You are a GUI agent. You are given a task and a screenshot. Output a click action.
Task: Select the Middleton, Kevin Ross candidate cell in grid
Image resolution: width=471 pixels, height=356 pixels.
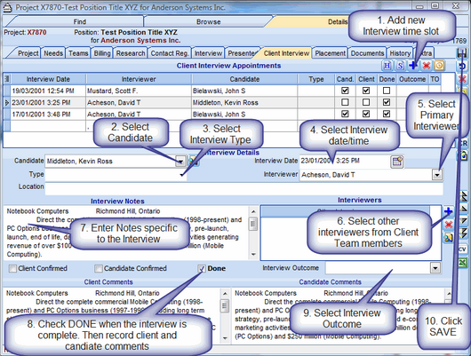click(x=244, y=103)
